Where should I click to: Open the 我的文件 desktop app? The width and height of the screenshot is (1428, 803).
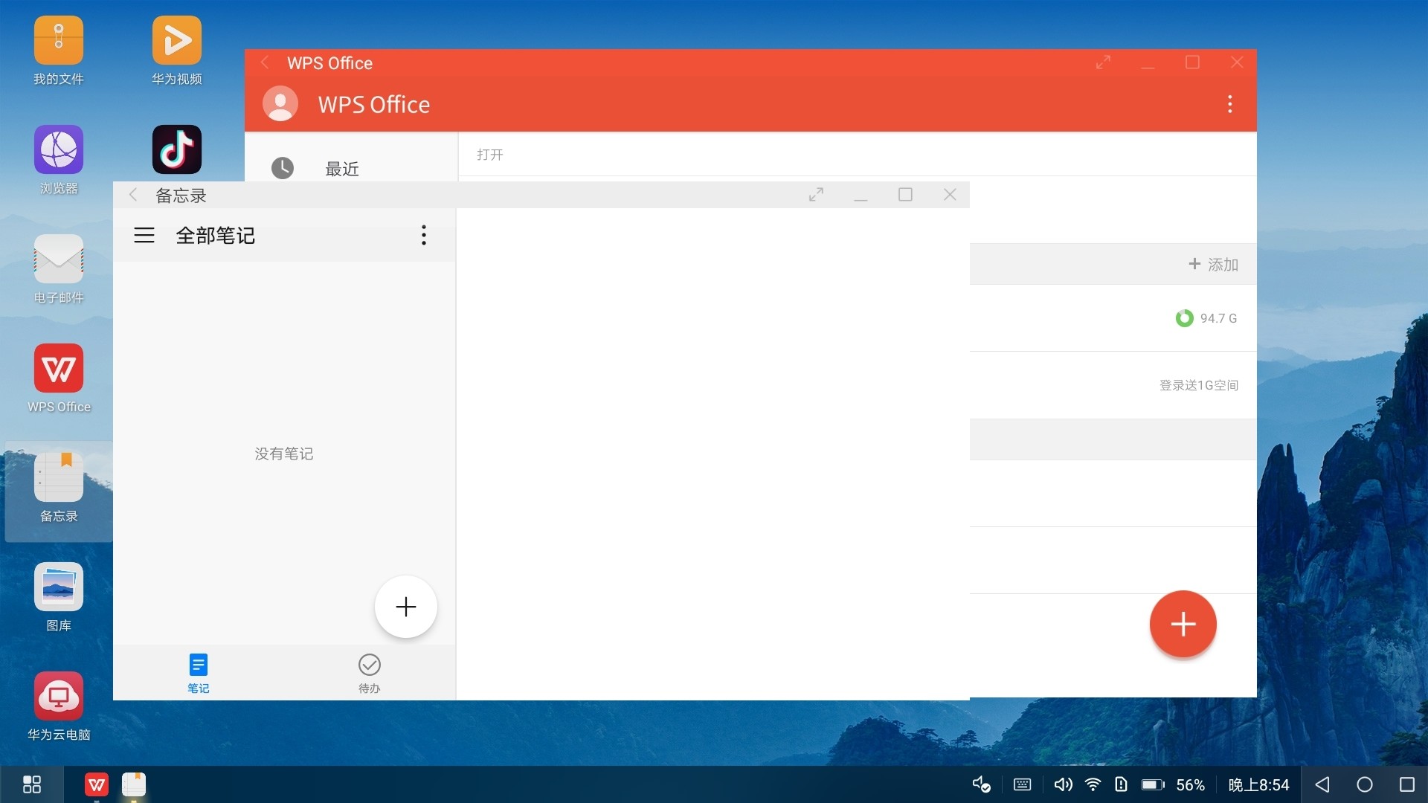(58, 51)
